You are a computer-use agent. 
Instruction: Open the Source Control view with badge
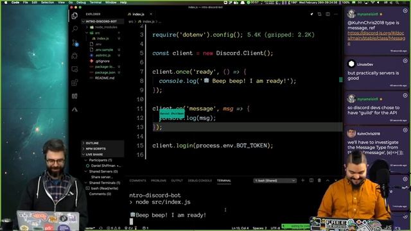[x=75, y=43]
